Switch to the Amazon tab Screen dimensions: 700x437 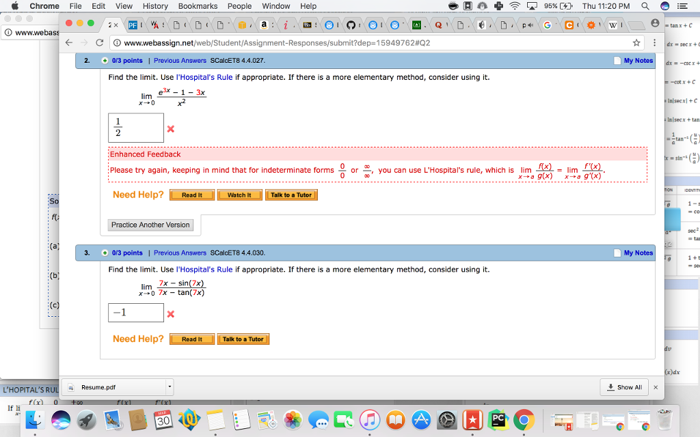tap(264, 25)
